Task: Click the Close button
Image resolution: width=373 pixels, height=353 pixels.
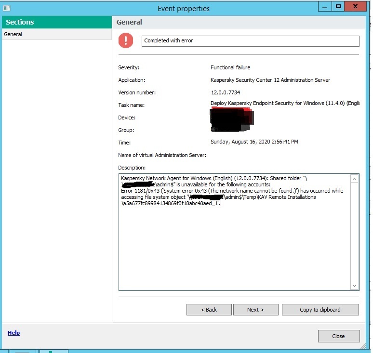Action: coord(339,336)
